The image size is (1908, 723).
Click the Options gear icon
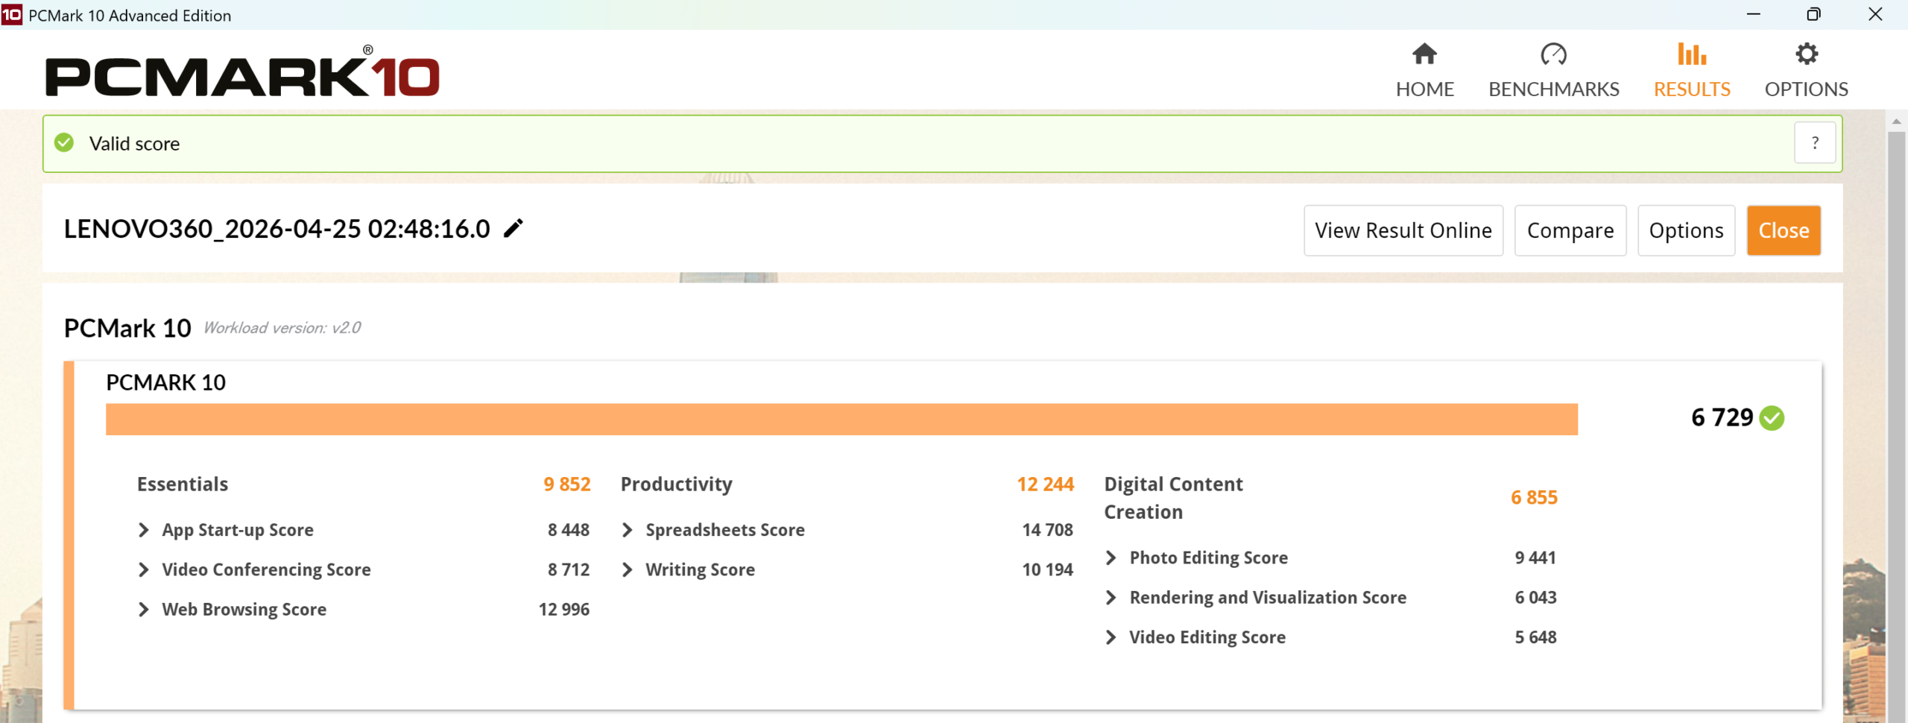point(1807,54)
